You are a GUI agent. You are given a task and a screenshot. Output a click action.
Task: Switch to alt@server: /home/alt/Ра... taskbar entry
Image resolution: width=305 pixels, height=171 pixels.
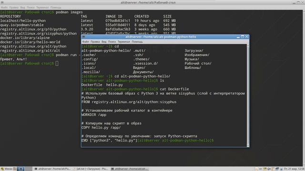point(52,169)
